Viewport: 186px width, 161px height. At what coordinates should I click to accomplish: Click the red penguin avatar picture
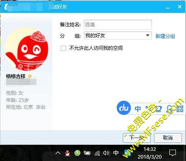pos(27,49)
